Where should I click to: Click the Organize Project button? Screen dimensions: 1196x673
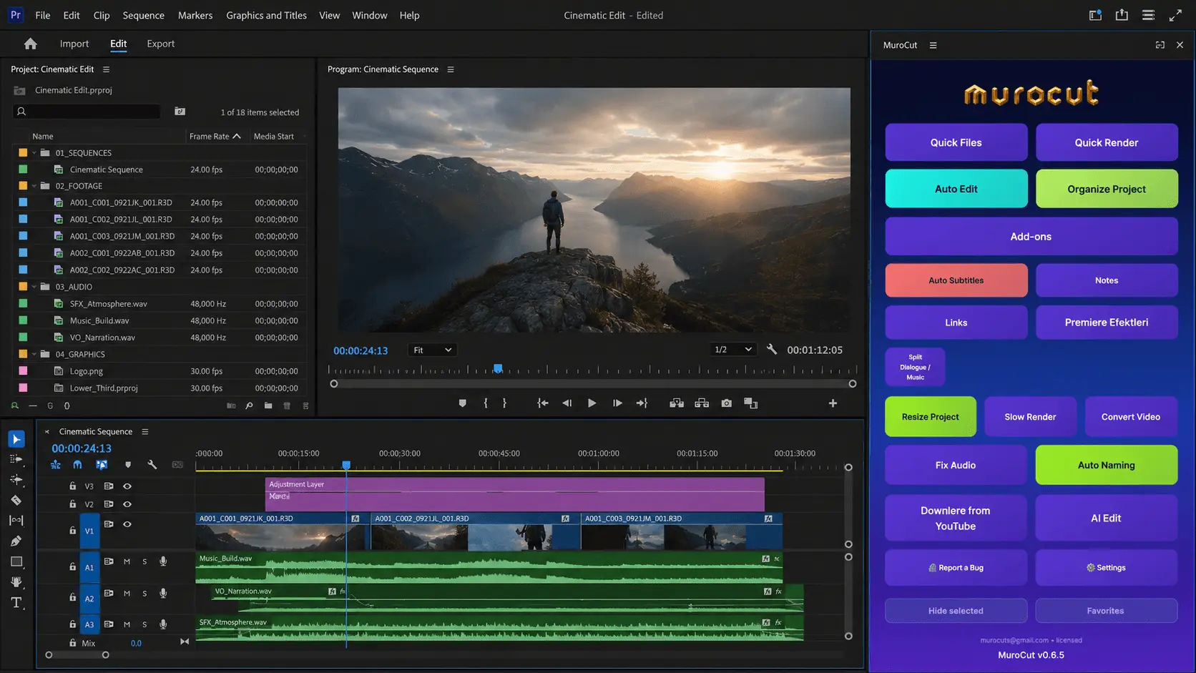pos(1107,189)
